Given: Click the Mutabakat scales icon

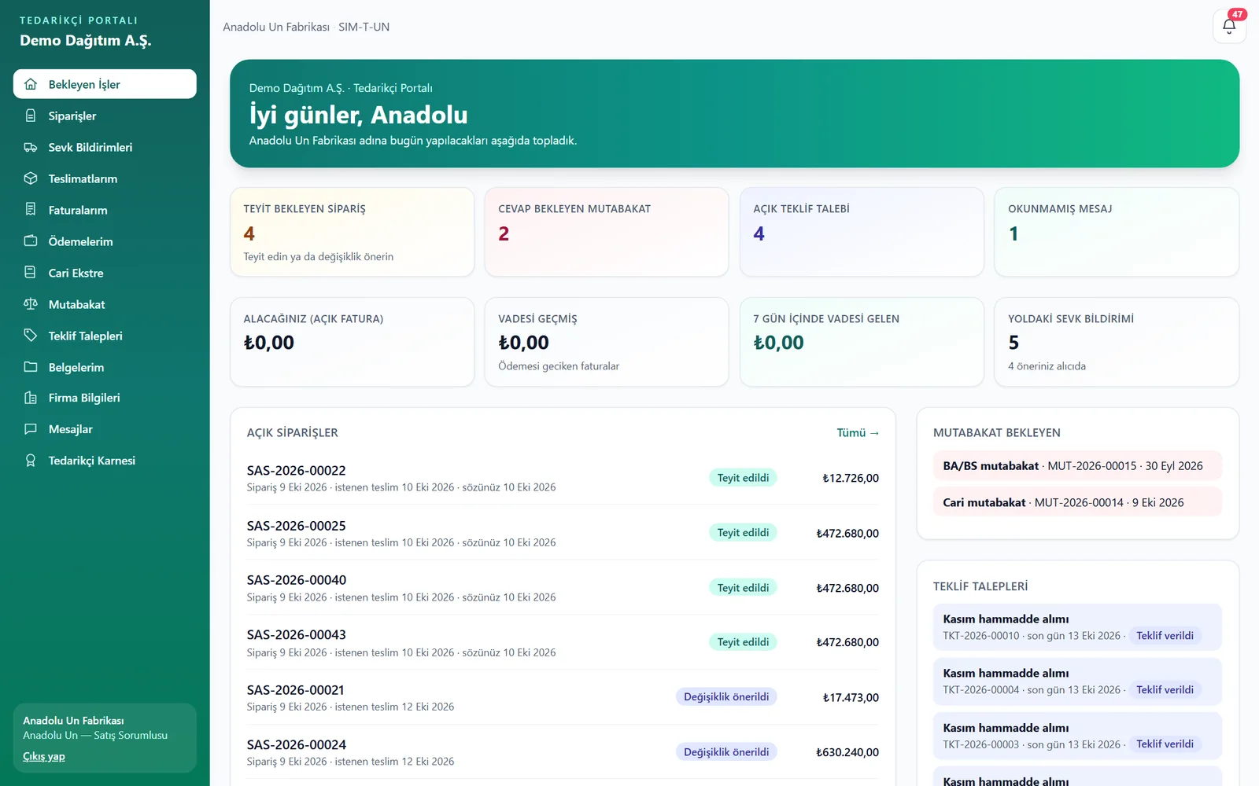Looking at the screenshot, I should (x=31, y=304).
